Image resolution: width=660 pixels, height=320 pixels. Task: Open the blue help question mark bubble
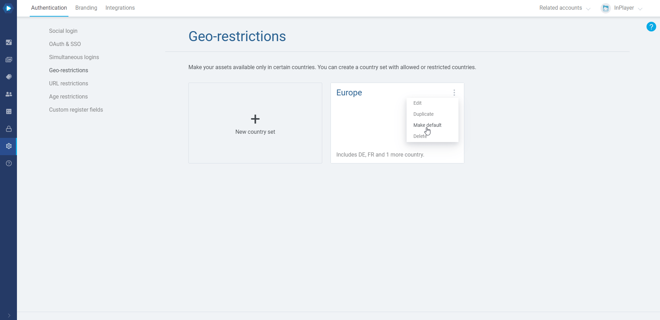(x=651, y=27)
